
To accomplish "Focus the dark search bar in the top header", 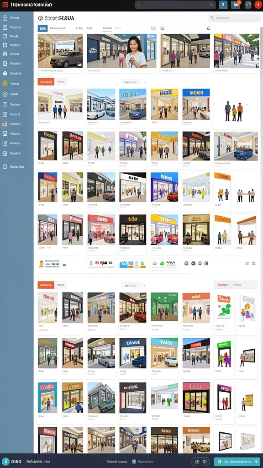I will (175, 5).
